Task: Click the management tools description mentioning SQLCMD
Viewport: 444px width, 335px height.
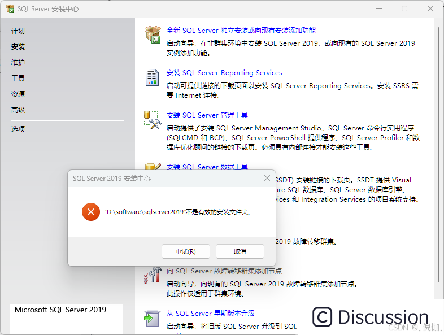Action: (293, 138)
